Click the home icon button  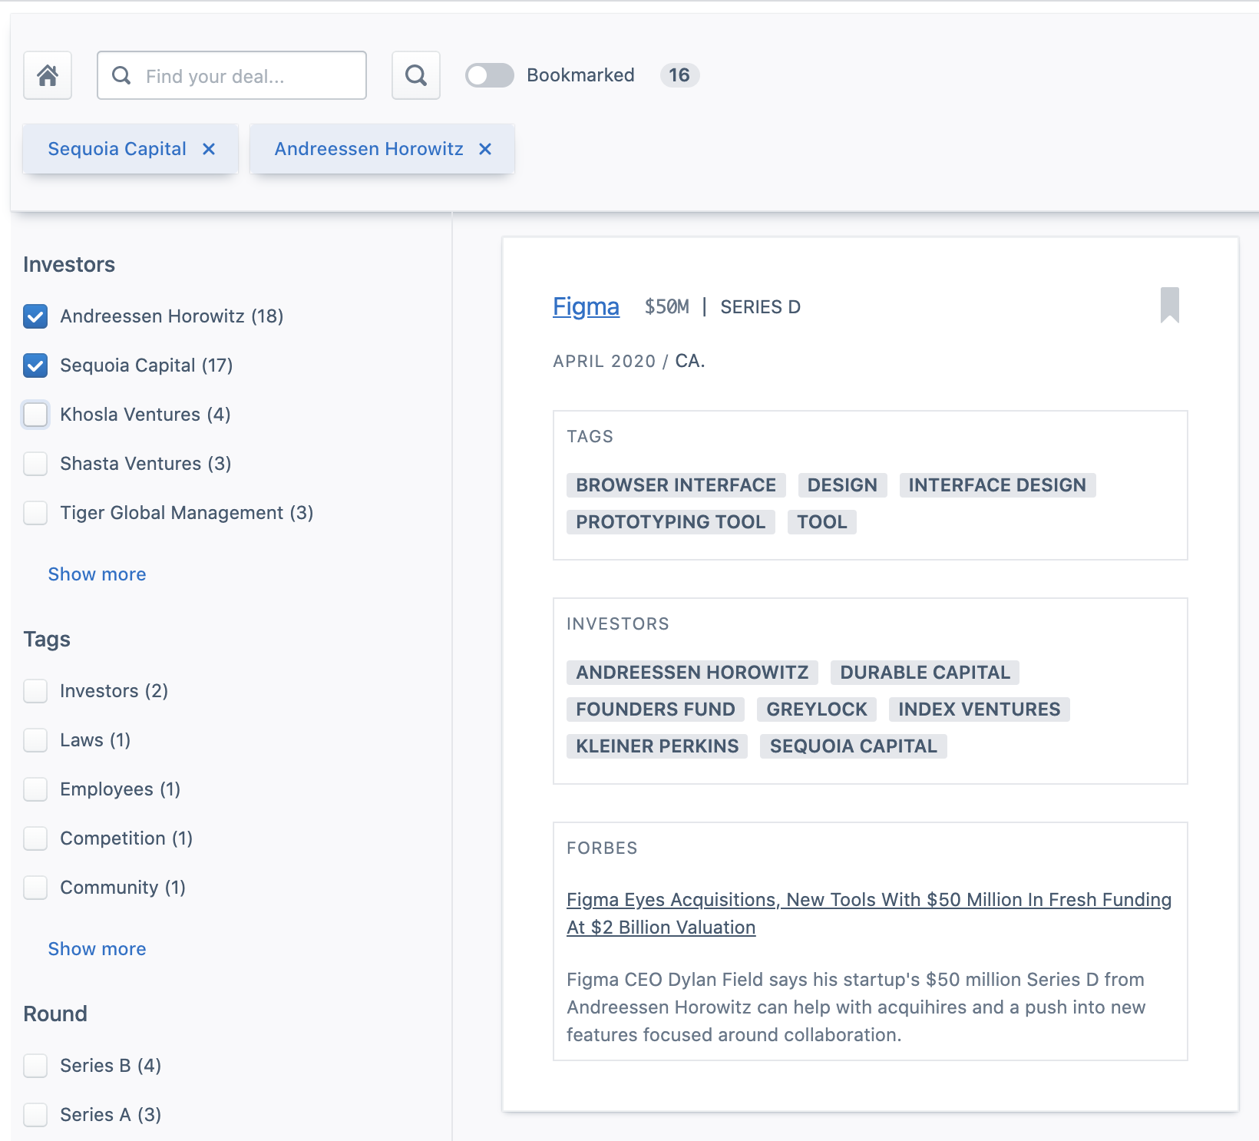pos(48,75)
